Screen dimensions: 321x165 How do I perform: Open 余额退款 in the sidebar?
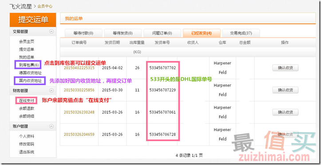click(x=27, y=109)
